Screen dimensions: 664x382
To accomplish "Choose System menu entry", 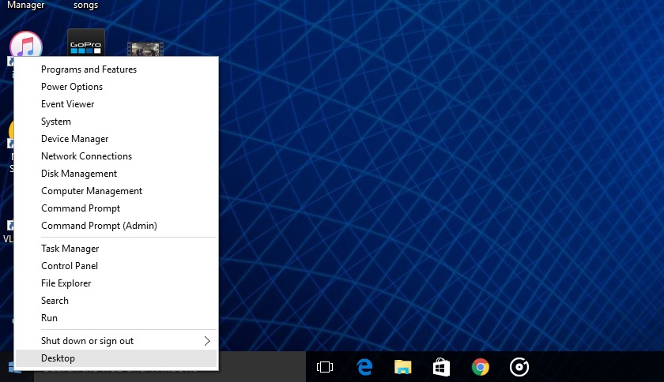I will tap(116, 122).
